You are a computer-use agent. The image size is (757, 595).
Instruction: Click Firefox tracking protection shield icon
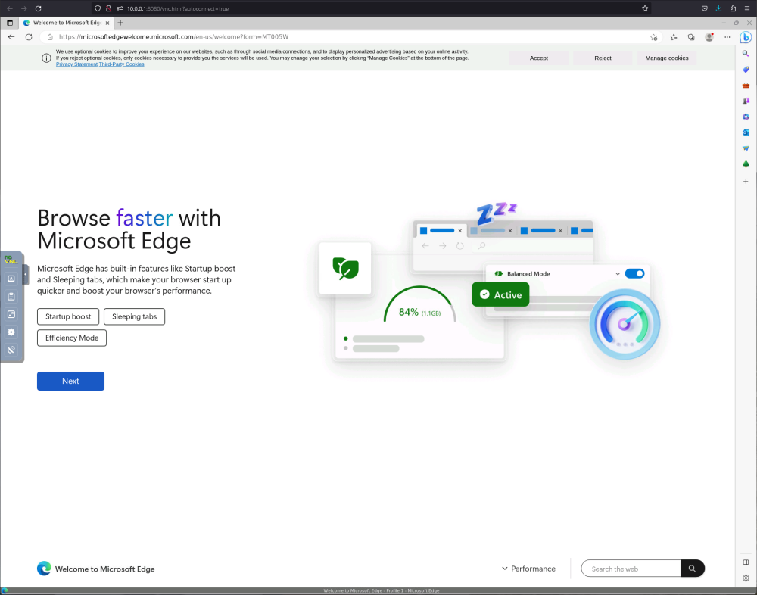pyautogui.click(x=98, y=8)
